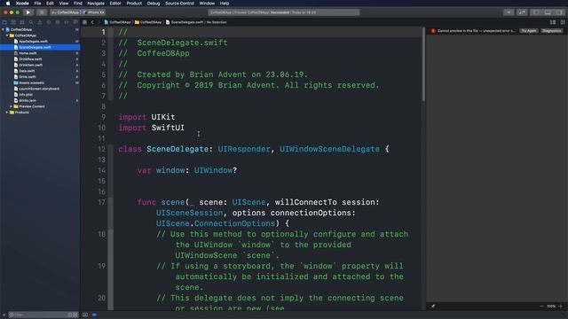The image size is (568, 319).
Task: Zoom in preview with plus icon
Action: click(561, 307)
